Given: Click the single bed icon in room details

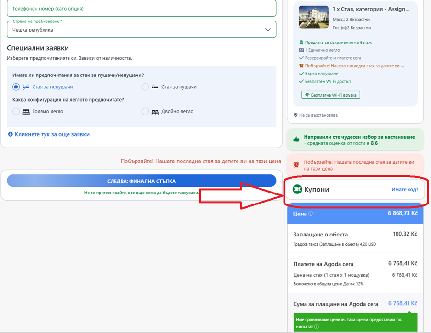Looking at the screenshot, I should [301, 50].
